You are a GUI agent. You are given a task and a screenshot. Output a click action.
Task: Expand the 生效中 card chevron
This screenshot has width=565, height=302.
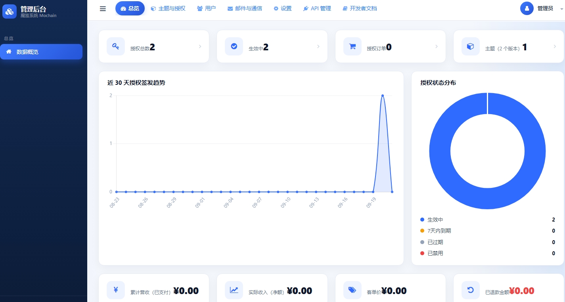point(318,46)
